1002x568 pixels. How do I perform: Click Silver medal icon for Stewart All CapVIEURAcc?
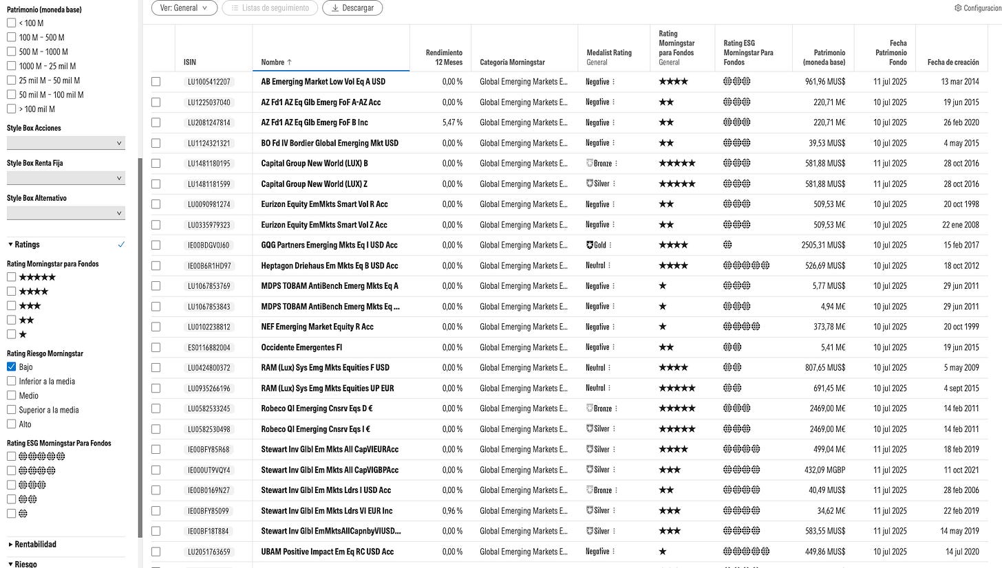(x=589, y=449)
